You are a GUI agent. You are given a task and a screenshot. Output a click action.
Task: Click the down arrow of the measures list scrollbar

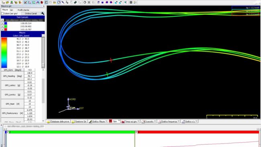click(43, 121)
